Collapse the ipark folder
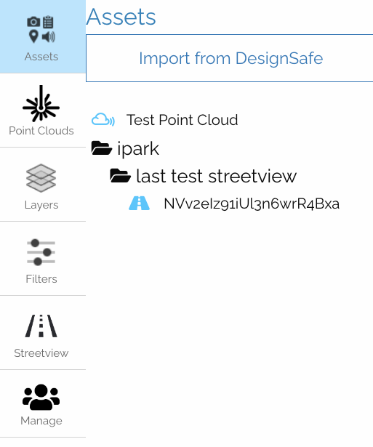Screen dimensions: 373x447 click(101, 148)
